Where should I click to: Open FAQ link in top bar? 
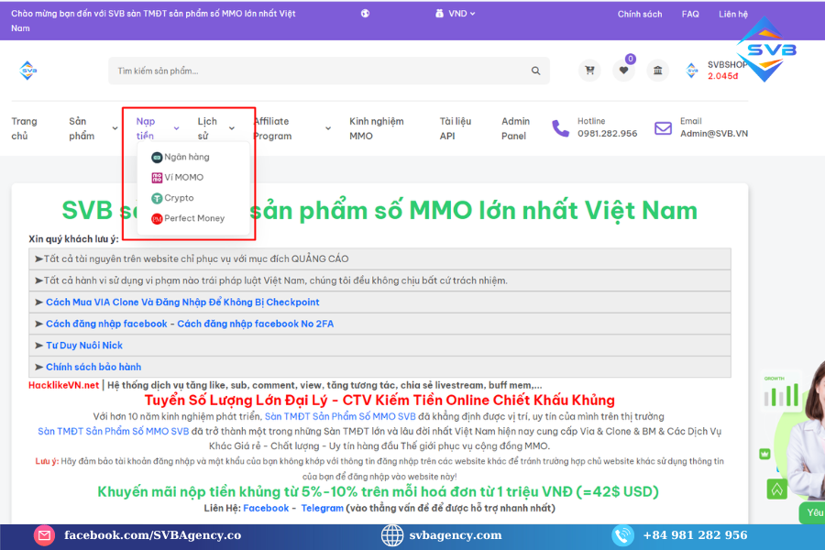690,15
